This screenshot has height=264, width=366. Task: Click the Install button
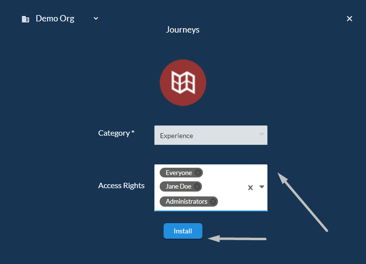pos(183,231)
